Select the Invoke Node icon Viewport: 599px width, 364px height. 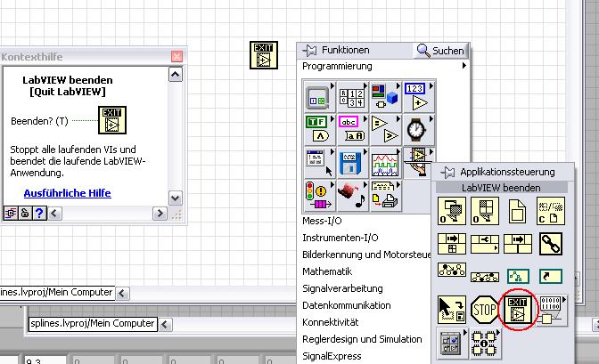click(518, 244)
